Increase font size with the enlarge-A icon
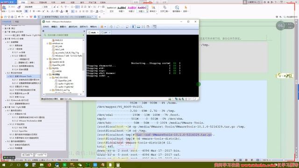Image resolution: width=299 pixels, height=168 pixels. tap(55, 7)
